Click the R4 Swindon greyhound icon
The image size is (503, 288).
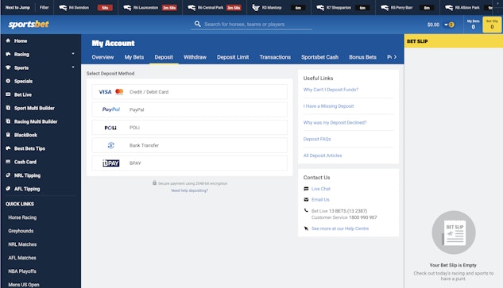[x=63, y=7]
